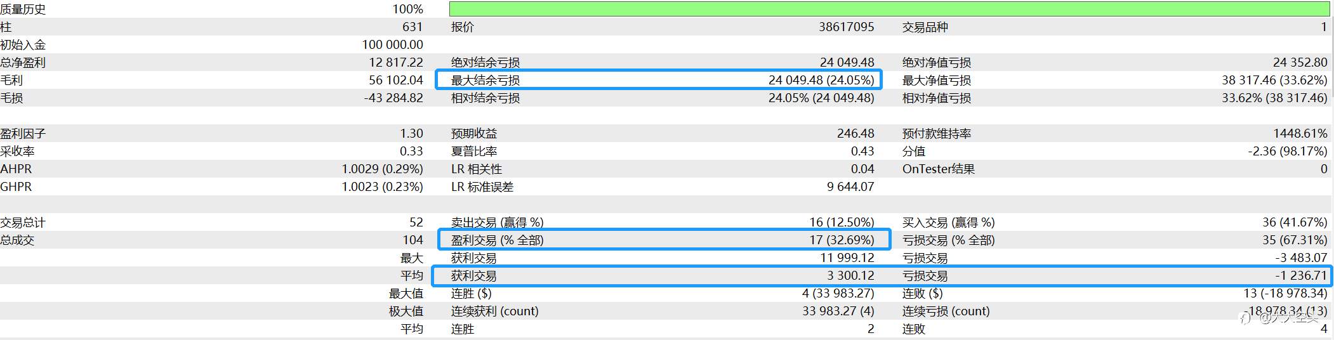Select the '相对净值亏损' label
Screen dimensions: 1334x340
point(936,98)
